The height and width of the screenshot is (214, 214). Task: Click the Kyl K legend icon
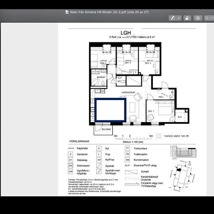click(x=99, y=148)
